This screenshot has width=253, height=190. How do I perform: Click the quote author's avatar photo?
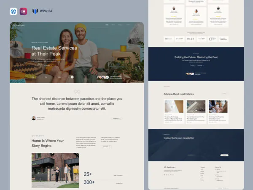[x=34, y=118]
